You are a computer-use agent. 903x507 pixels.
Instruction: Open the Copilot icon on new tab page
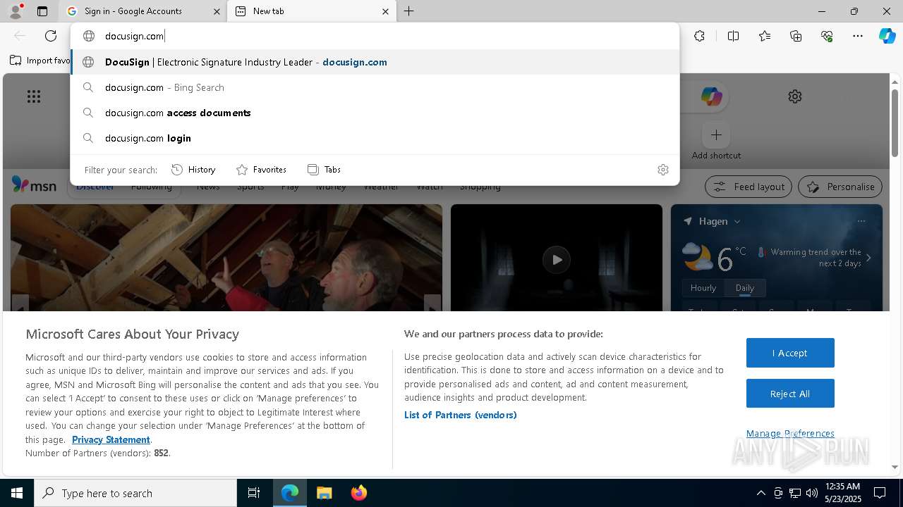711,96
